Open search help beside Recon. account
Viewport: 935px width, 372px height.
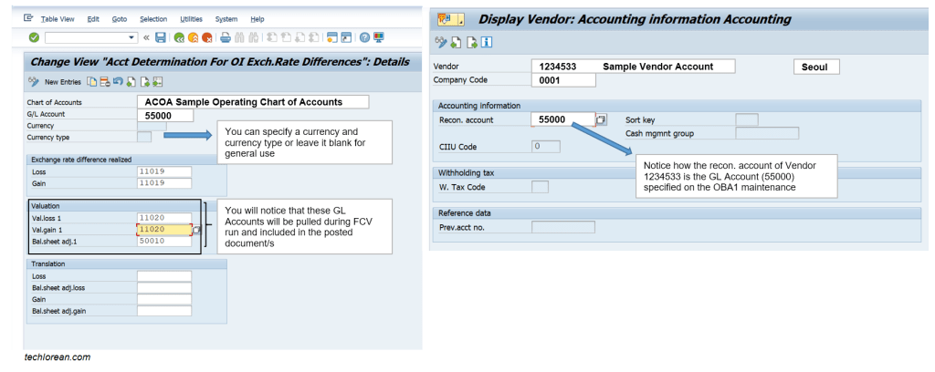[x=601, y=120]
